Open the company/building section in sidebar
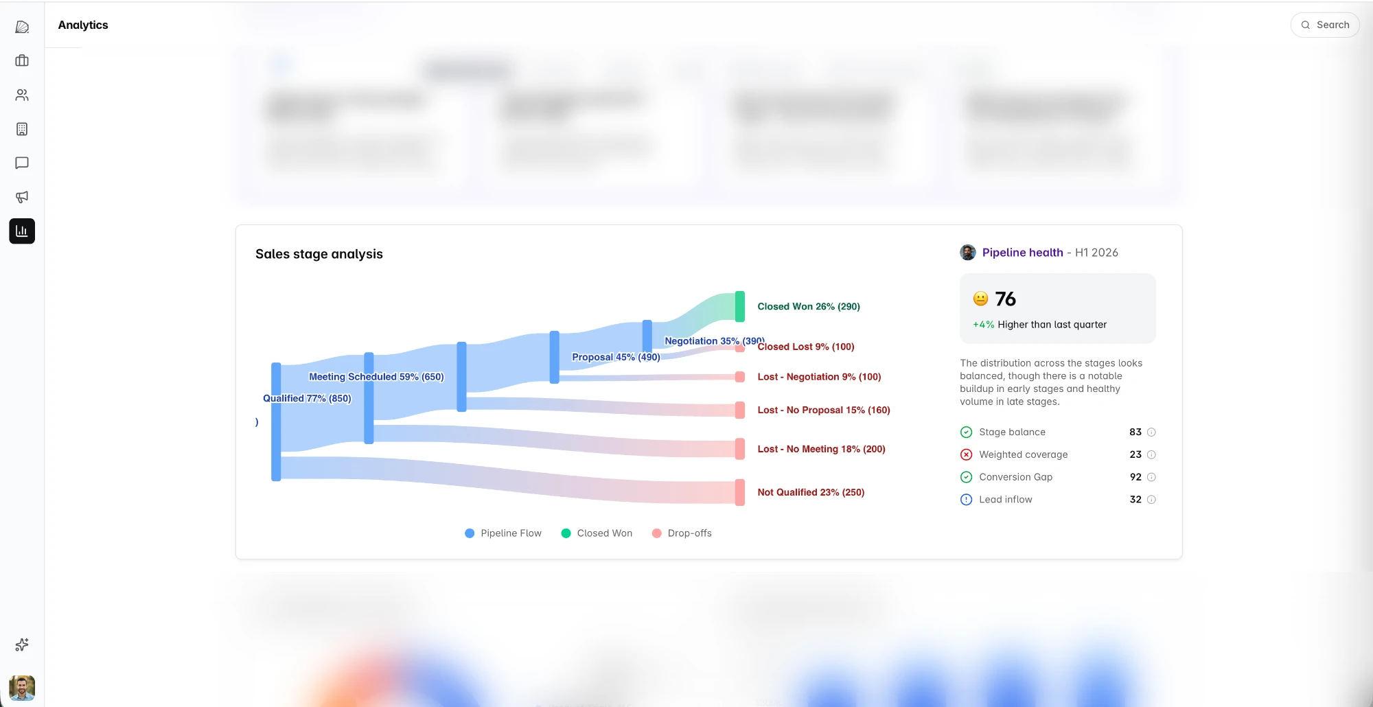The width and height of the screenshot is (1373, 707). [21, 129]
